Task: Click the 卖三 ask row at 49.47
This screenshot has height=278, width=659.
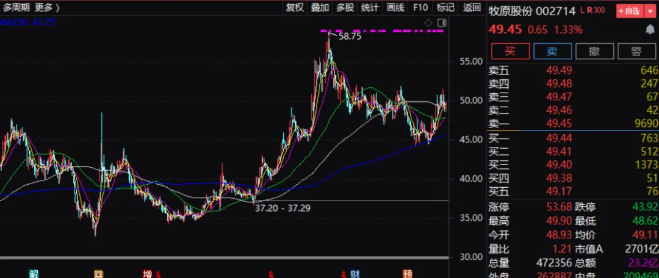Action: [573, 97]
